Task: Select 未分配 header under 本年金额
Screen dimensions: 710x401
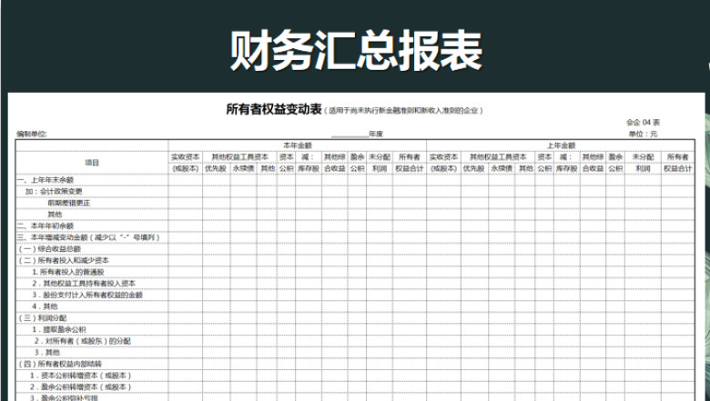Action: click(379, 157)
